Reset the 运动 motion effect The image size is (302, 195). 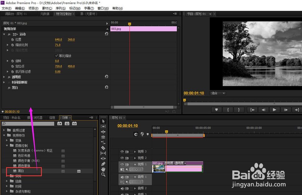106,34
